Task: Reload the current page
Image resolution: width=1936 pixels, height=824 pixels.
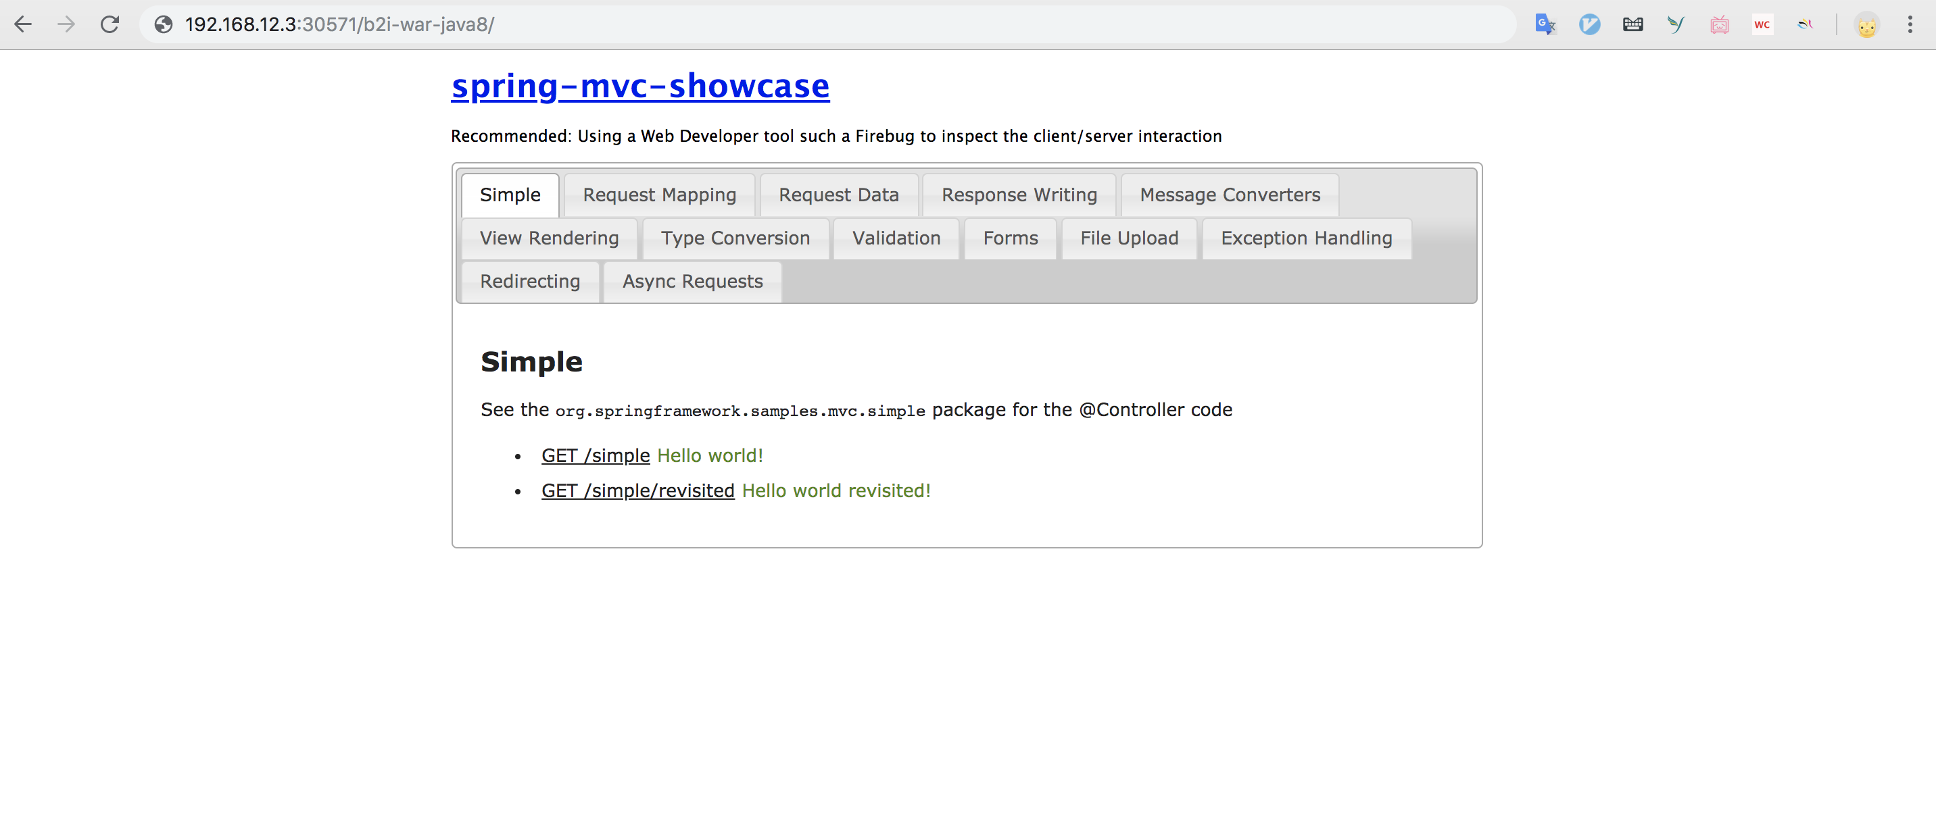Action: point(110,25)
